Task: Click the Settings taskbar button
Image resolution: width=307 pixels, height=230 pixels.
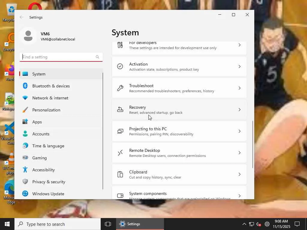Action: [140, 224]
